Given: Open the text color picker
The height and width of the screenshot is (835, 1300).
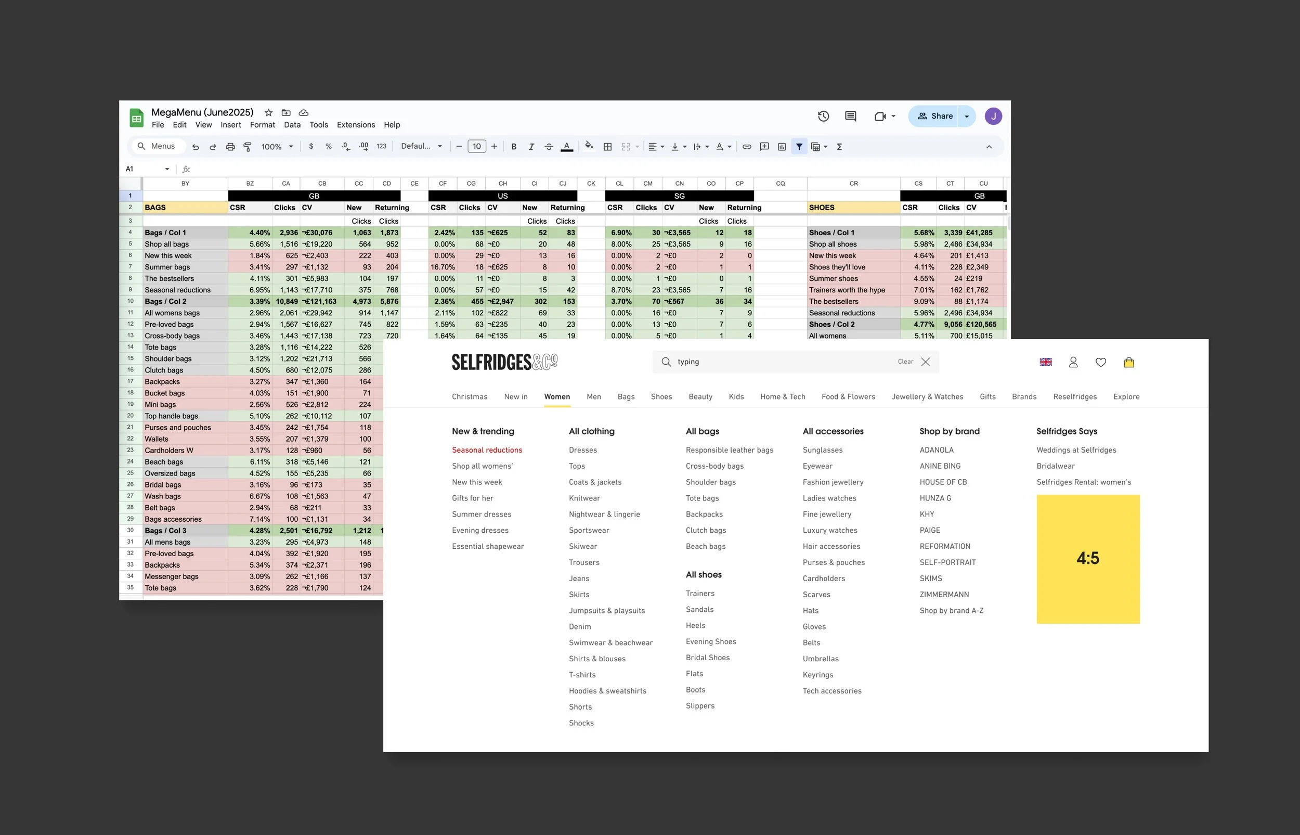Looking at the screenshot, I should [x=567, y=146].
